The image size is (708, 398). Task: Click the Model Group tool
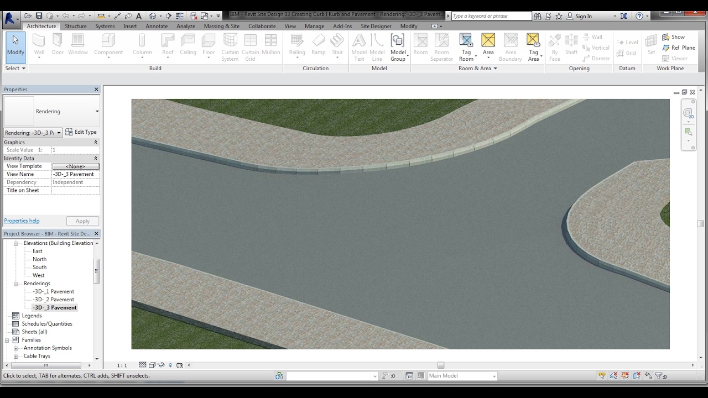pos(398,47)
